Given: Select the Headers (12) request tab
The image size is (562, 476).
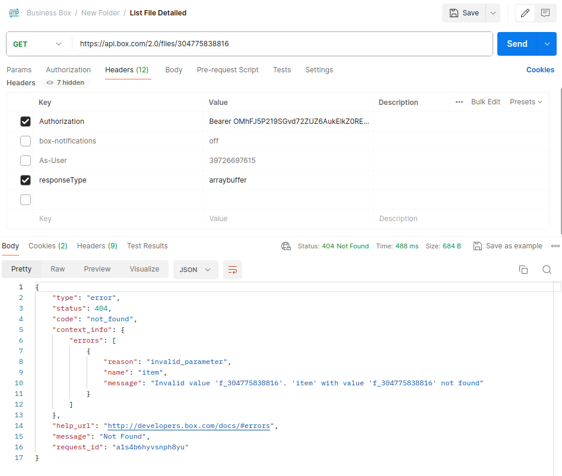Looking at the screenshot, I should pyautogui.click(x=127, y=70).
